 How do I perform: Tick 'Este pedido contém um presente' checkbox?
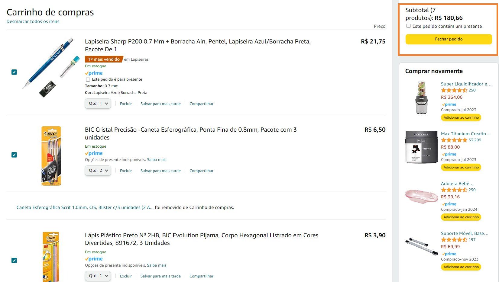[408, 26]
